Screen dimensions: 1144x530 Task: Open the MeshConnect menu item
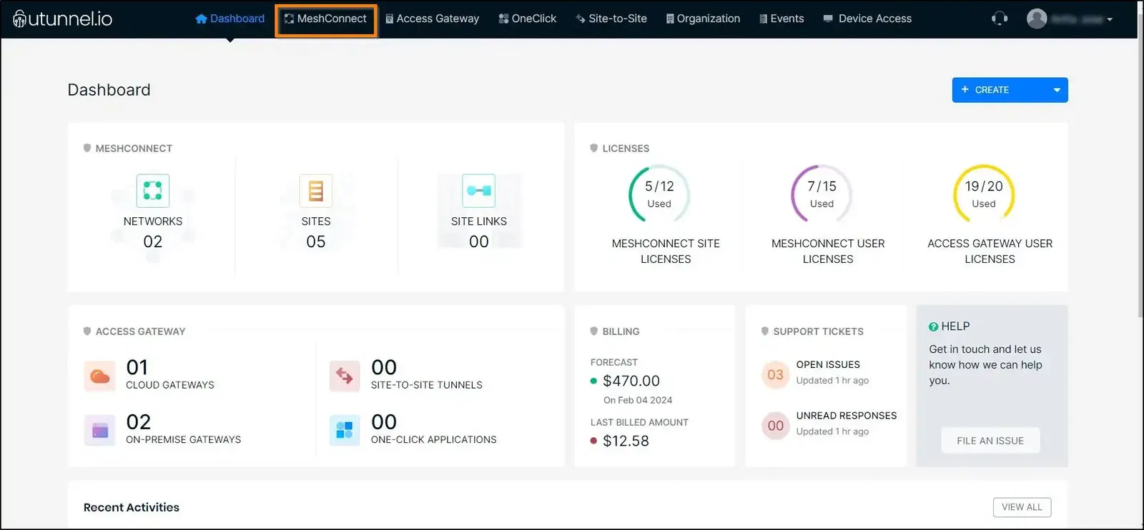[325, 19]
